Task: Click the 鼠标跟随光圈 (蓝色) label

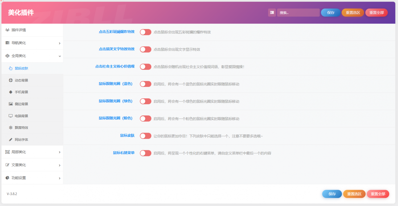Action: point(116,84)
